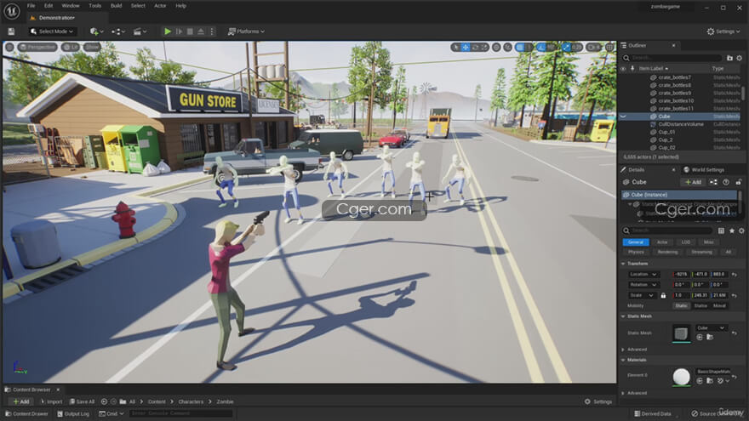Set Mobility to Static
Viewport: 749px width, 421px height.
coord(681,306)
